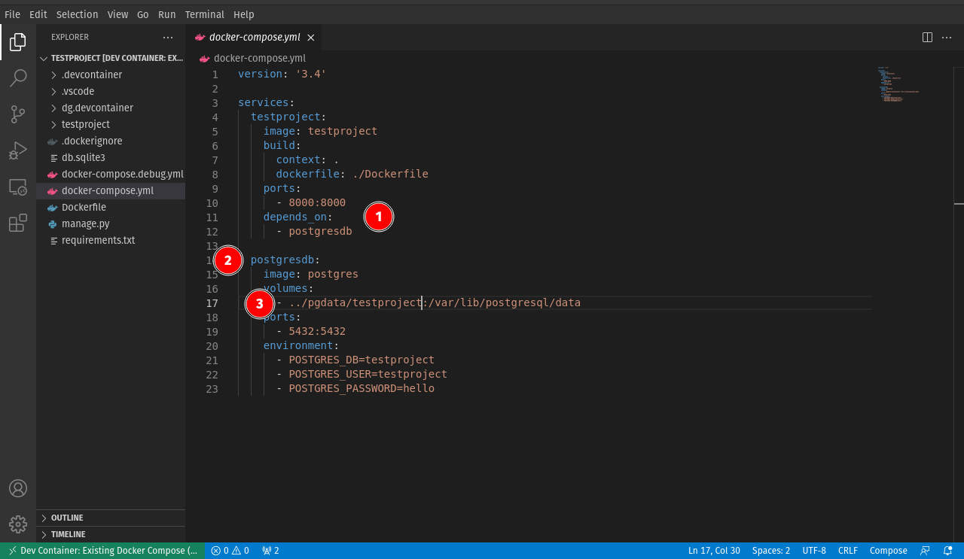
Task: Open the Terminal menu
Action: click(205, 14)
